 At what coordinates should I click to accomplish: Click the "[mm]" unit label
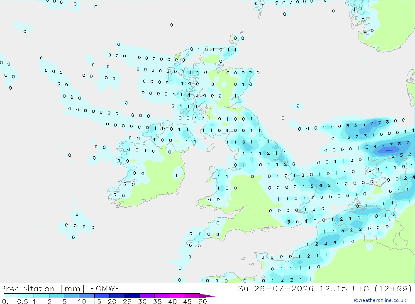click(x=72, y=289)
